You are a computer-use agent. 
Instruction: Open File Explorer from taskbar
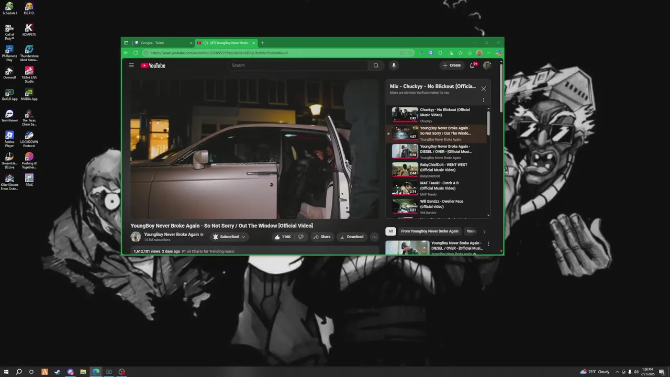click(x=83, y=372)
